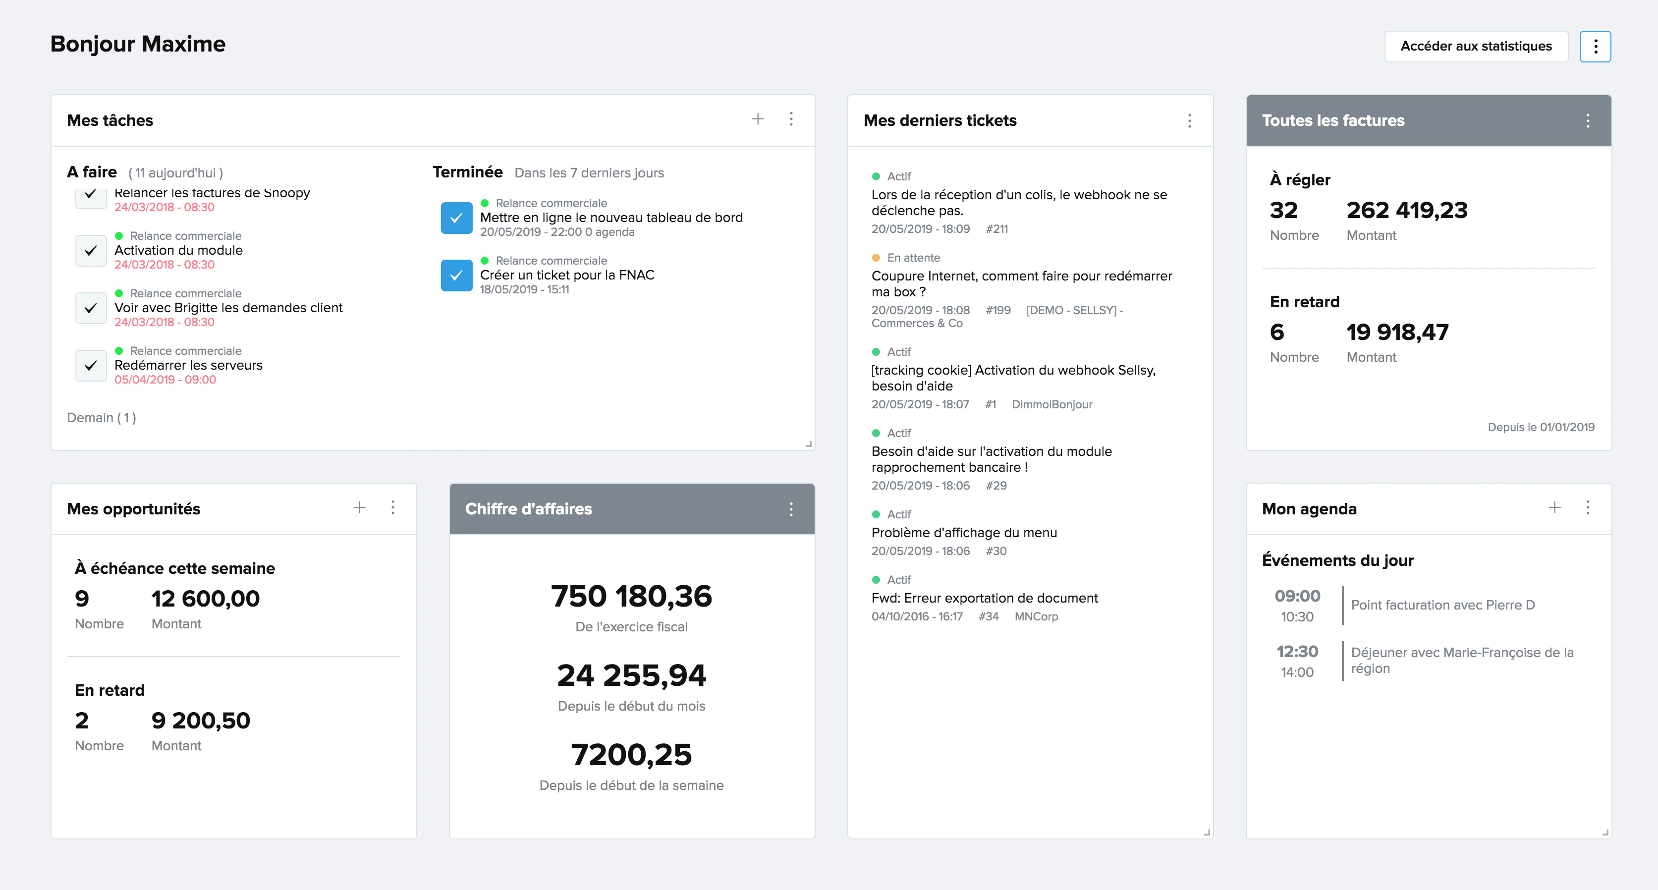Image resolution: width=1658 pixels, height=890 pixels.
Task: Check off Redémarrer les serveurs task
Action: (91, 366)
